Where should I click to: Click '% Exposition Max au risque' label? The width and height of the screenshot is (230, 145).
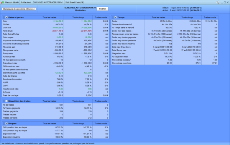pyautogui.click(x=15, y=127)
